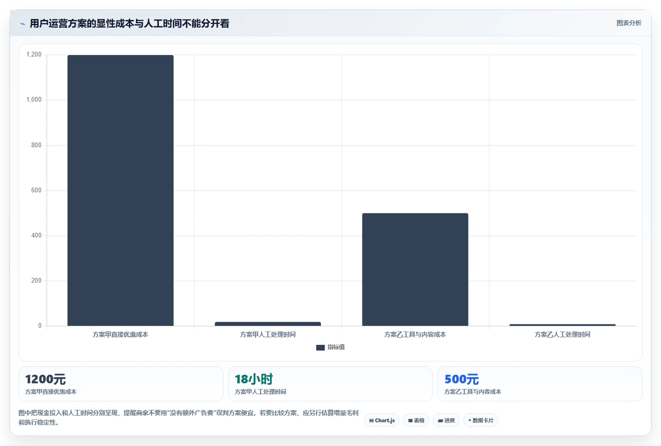Click the 方案甲人工处理时间 axis label
The height and width of the screenshot is (446, 661).
pyautogui.click(x=268, y=334)
